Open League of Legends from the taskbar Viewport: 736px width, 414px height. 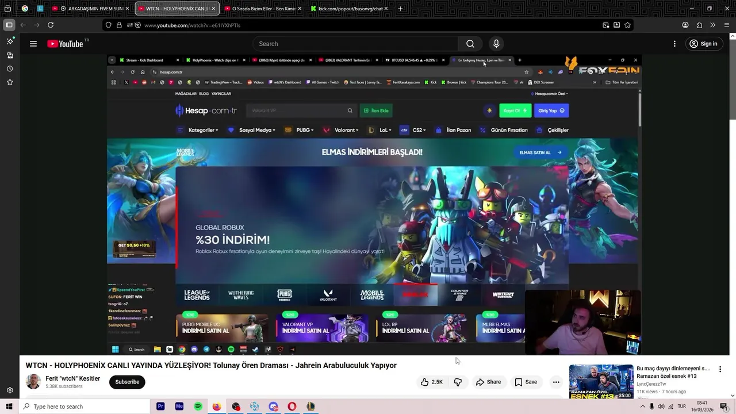coord(310,407)
